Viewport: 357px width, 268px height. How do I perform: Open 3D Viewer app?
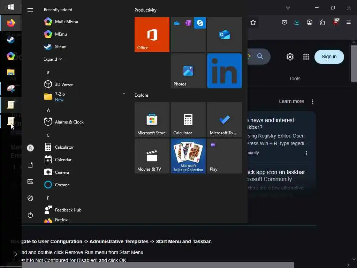pos(84,84)
